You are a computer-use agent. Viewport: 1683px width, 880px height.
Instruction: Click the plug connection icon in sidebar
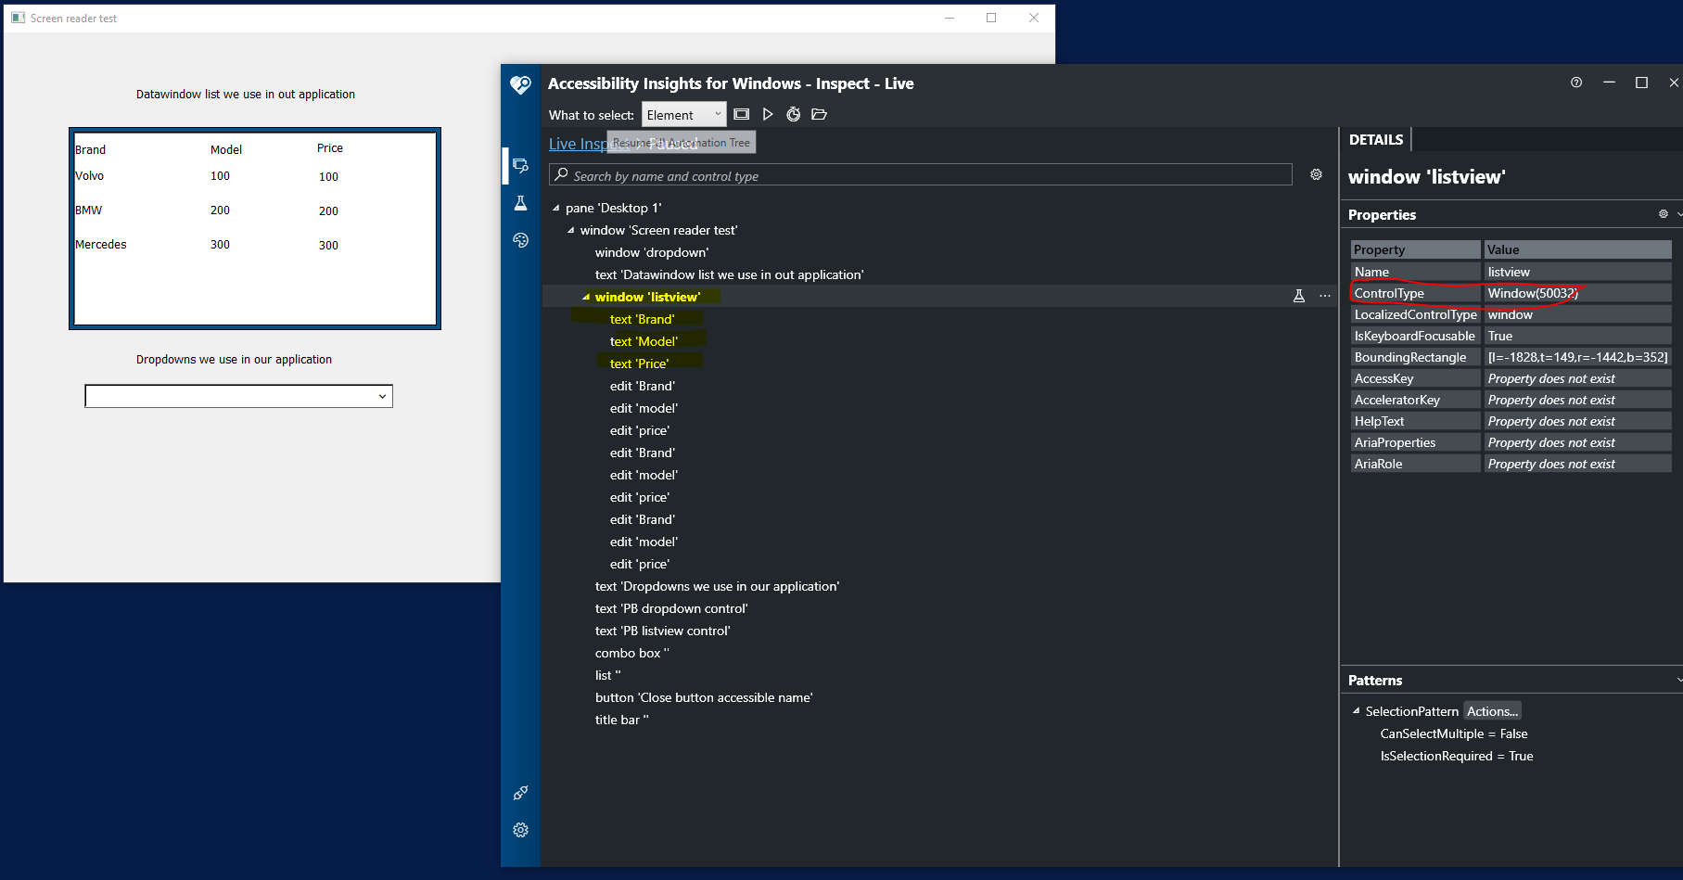[520, 793]
